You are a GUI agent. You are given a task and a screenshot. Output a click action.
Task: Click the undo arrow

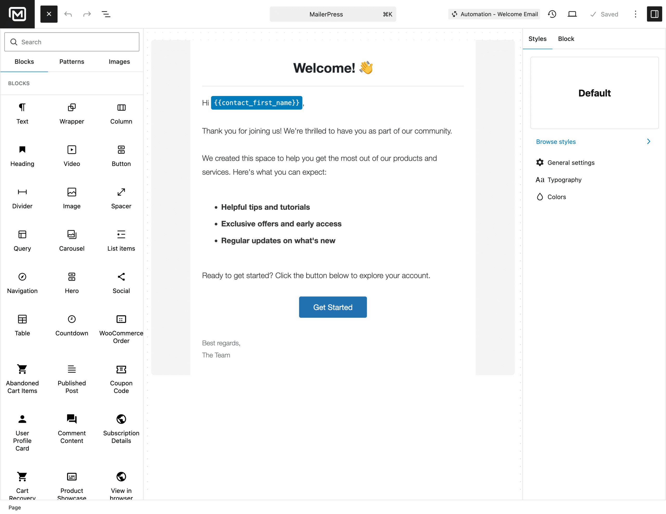point(68,14)
